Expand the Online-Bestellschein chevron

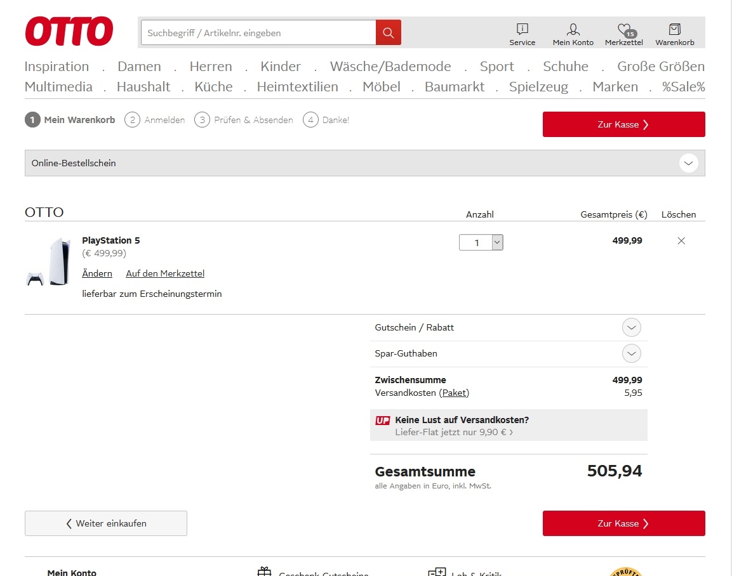[x=688, y=163]
